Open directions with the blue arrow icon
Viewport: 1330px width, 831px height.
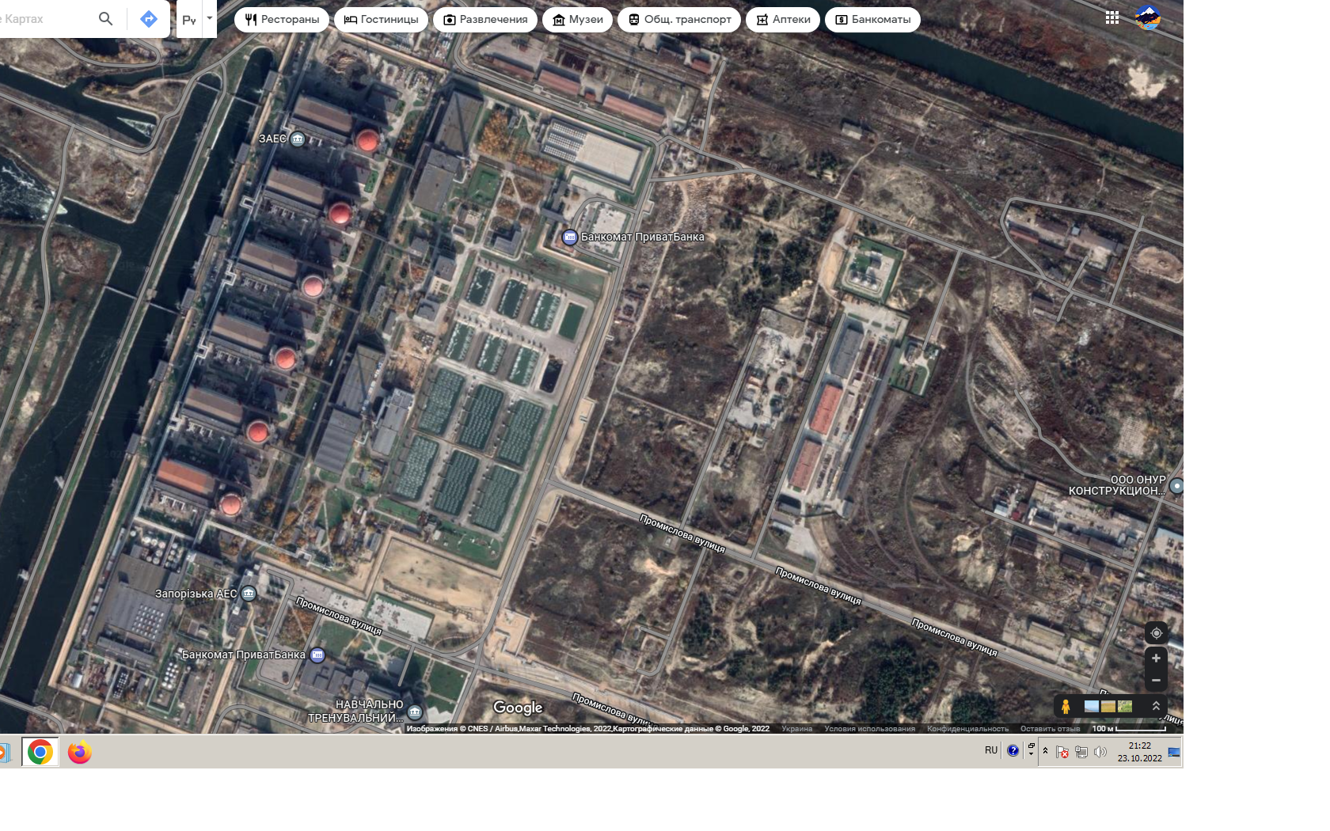click(x=148, y=18)
